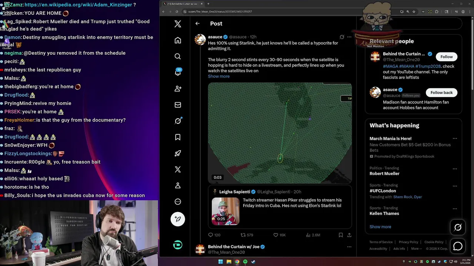The height and width of the screenshot is (266, 474).
Task: Open Spotify from the taskbar
Action: click(245, 262)
